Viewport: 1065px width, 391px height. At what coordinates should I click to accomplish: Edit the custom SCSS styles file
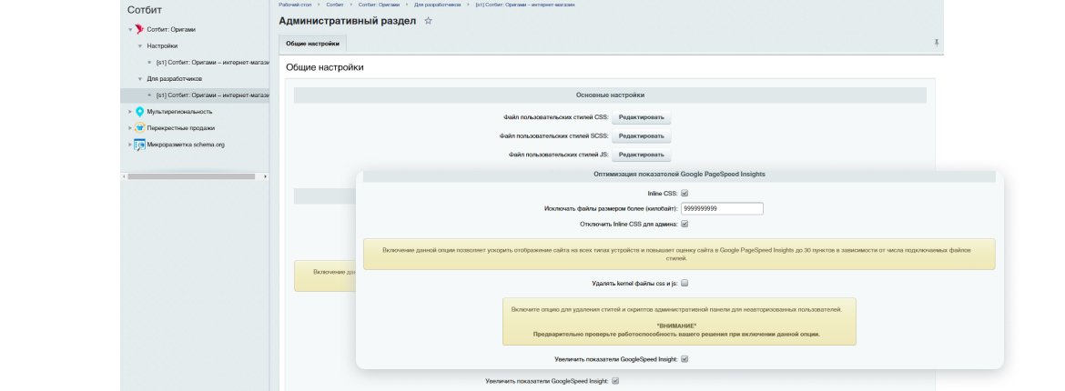click(x=641, y=136)
